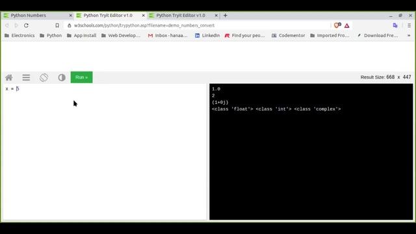Minimize the browser window

click(x=391, y=16)
